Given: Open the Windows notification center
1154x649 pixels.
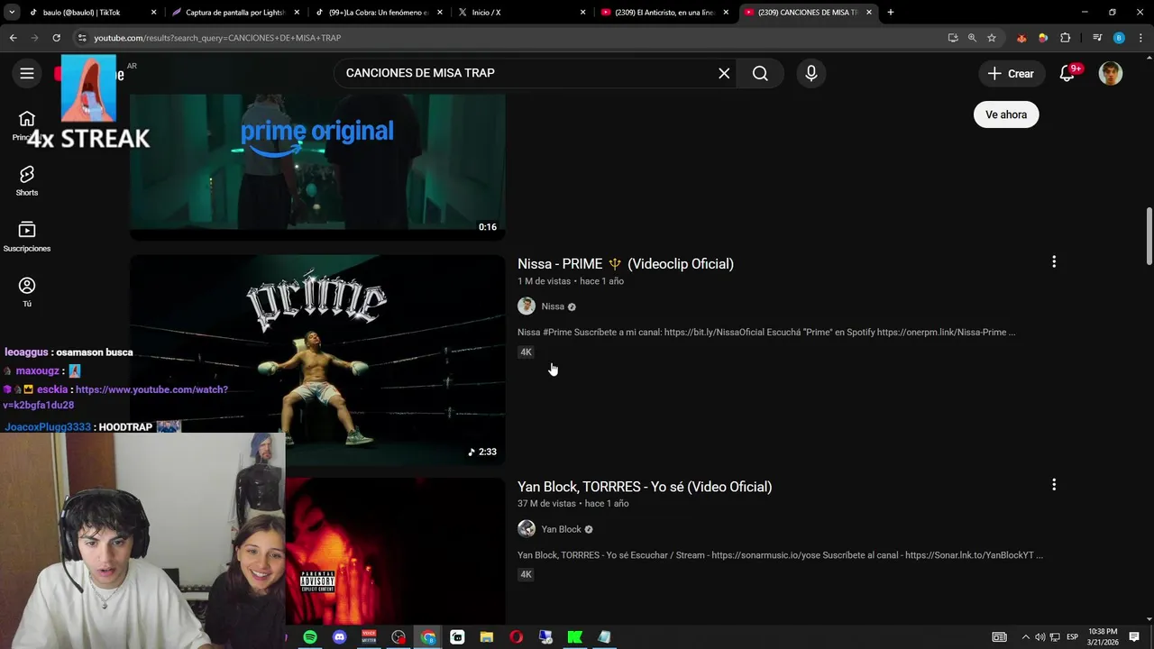Looking at the screenshot, I should [1134, 637].
